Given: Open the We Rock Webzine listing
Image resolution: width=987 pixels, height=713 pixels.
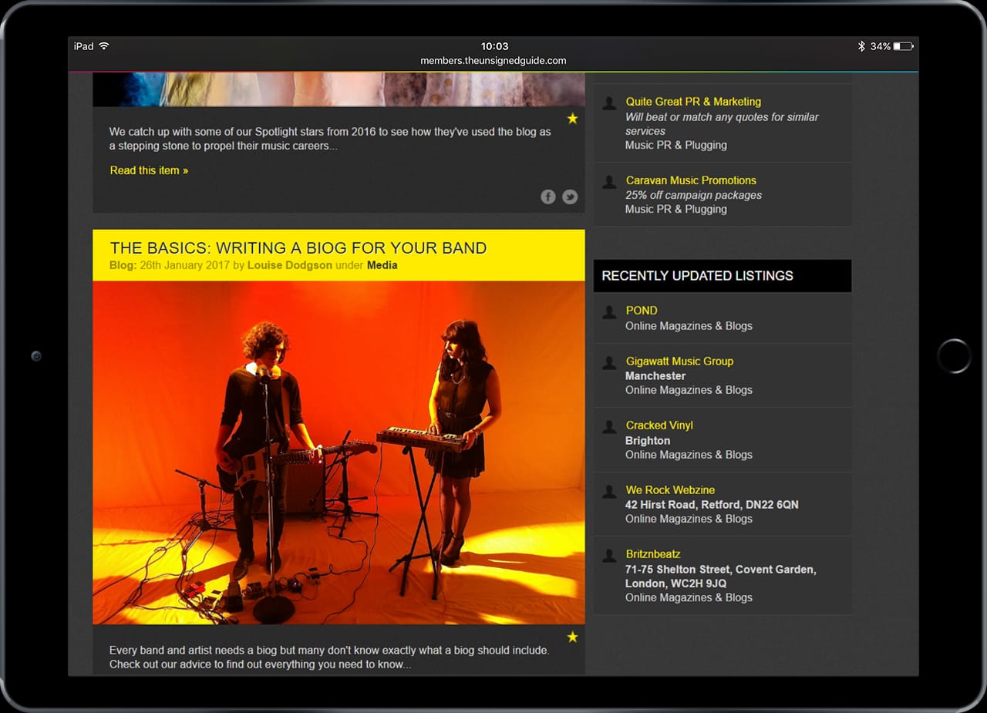Looking at the screenshot, I should (x=670, y=489).
